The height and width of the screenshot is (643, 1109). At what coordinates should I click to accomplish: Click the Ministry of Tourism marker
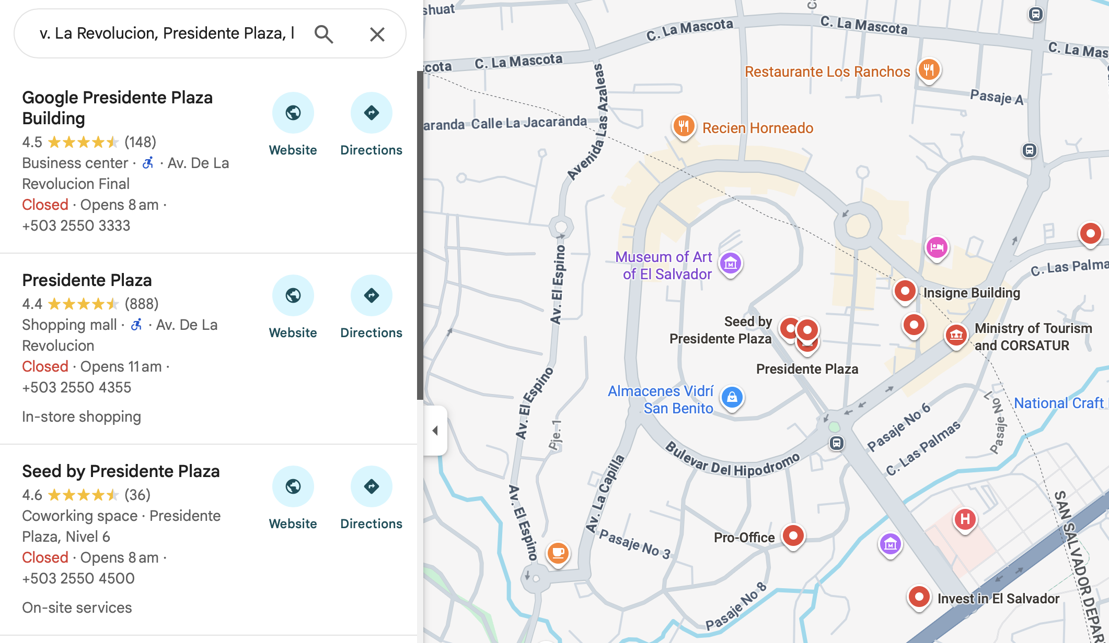(956, 336)
